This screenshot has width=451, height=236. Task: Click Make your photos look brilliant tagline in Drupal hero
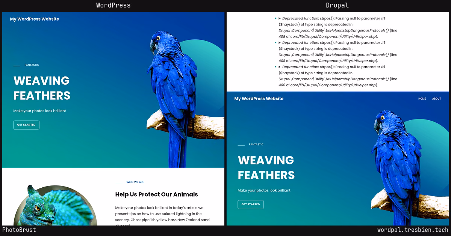point(264,190)
